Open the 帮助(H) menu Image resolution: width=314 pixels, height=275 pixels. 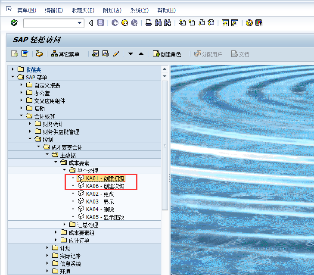166,10
